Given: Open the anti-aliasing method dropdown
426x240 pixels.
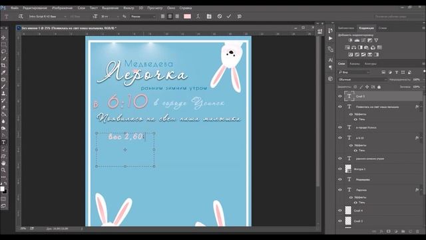Looking at the screenshot, I should point(143,17).
